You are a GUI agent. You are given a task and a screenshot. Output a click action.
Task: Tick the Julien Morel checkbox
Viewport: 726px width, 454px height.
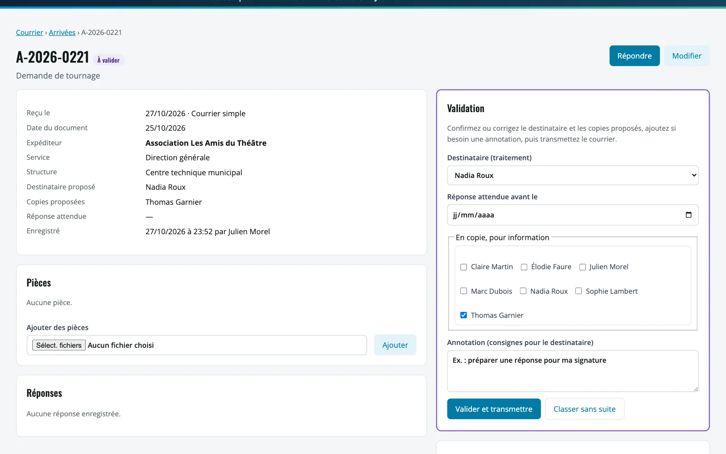583,267
